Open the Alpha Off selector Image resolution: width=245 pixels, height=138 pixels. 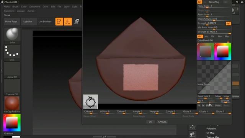tap(12, 70)
